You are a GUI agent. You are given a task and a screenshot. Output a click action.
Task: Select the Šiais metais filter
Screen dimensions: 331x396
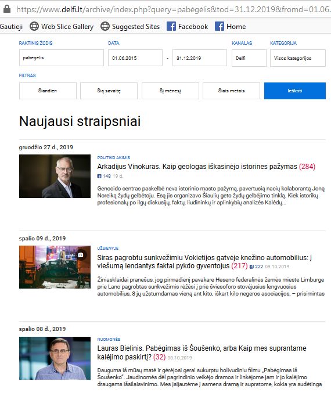point(231,91)
